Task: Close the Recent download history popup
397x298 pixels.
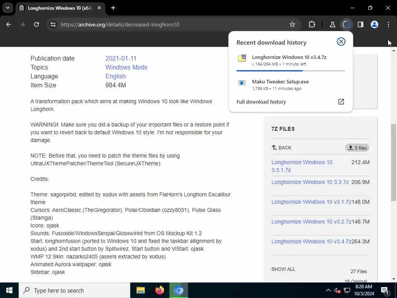Action: [x=341, y=42]
